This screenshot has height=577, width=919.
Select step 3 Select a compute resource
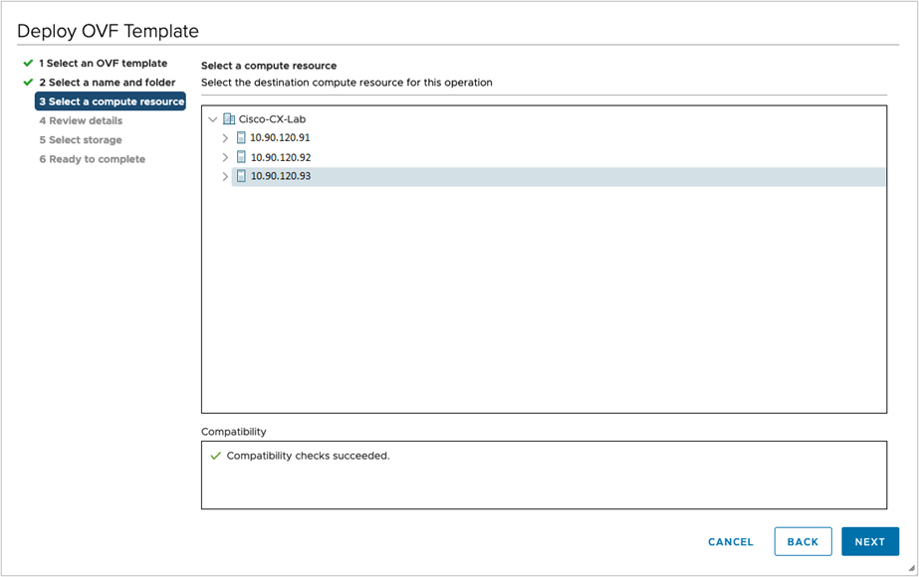(111, 101)
